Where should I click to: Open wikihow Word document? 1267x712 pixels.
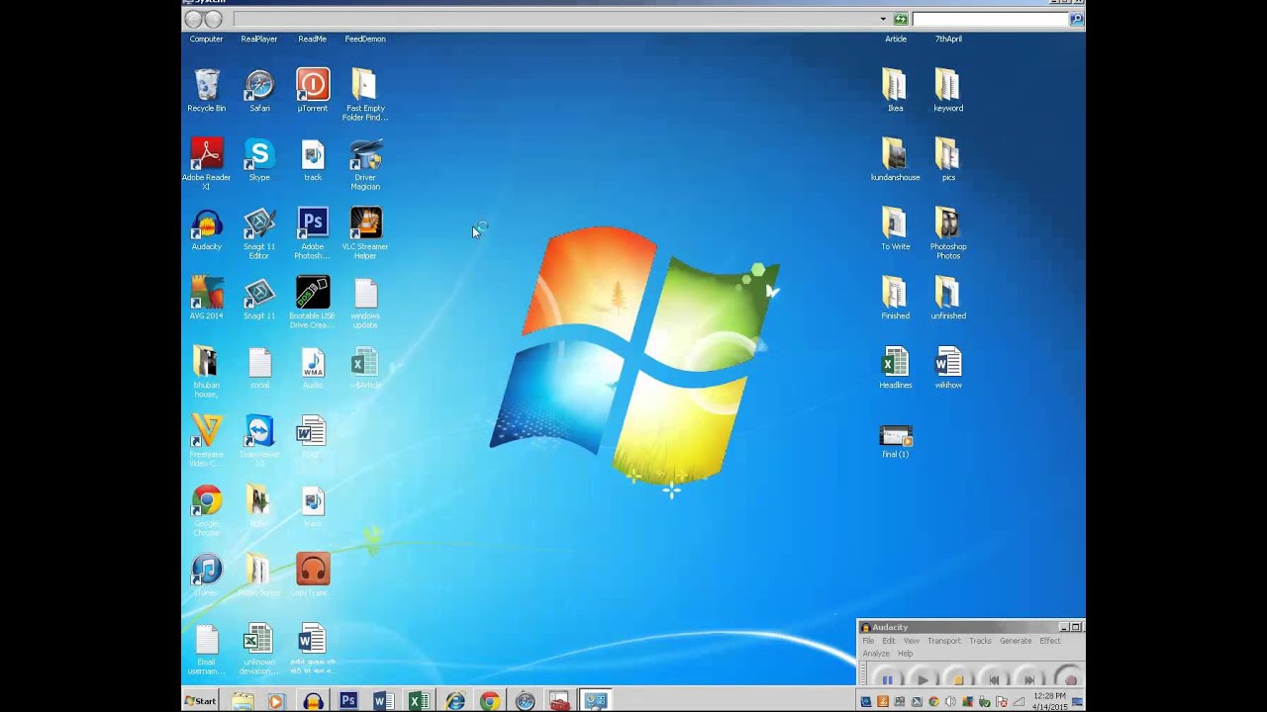point(948,368)
